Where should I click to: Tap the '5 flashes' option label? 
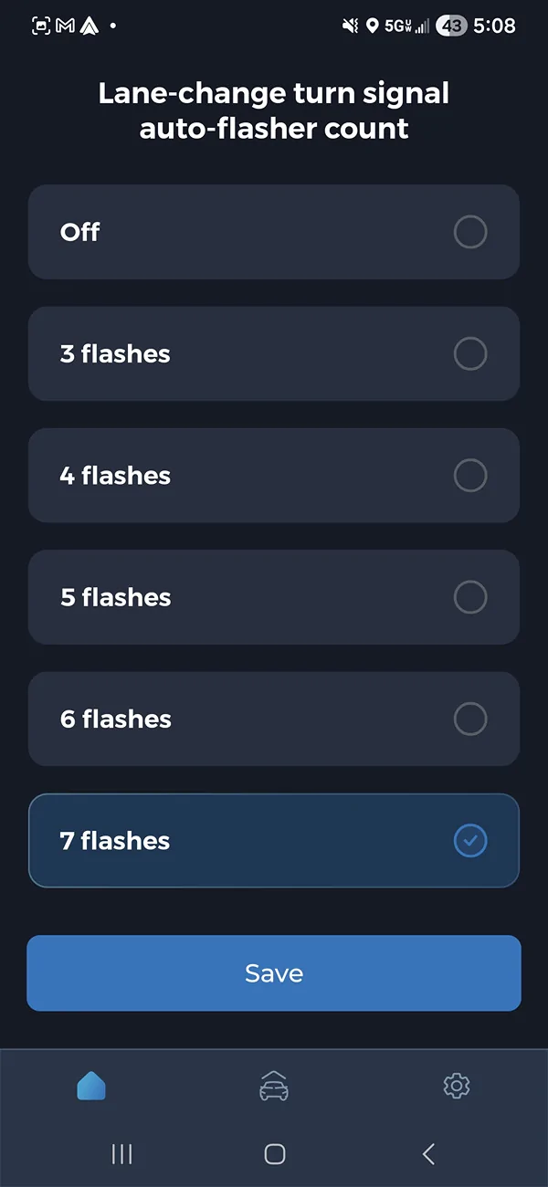tap(115, 597)
